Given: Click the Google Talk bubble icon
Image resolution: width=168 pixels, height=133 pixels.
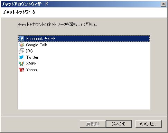Looking at the screenshot, I should pos(21,45).
